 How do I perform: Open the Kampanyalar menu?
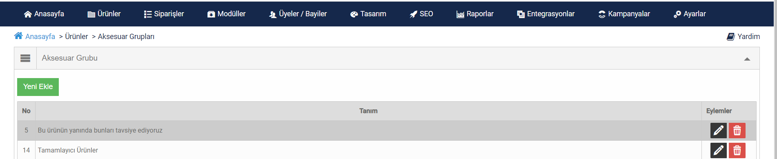[x=624, y=14]
